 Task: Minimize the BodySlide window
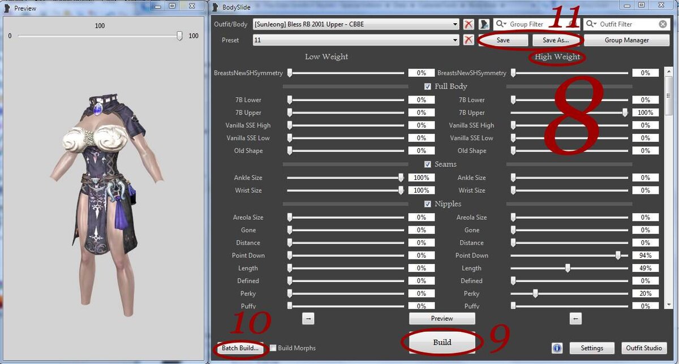[625, 5]
